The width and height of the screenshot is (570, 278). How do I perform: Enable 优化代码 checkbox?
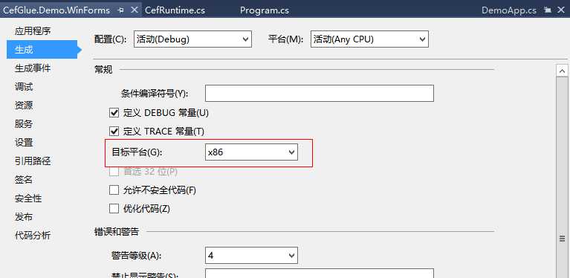point(114,209)
